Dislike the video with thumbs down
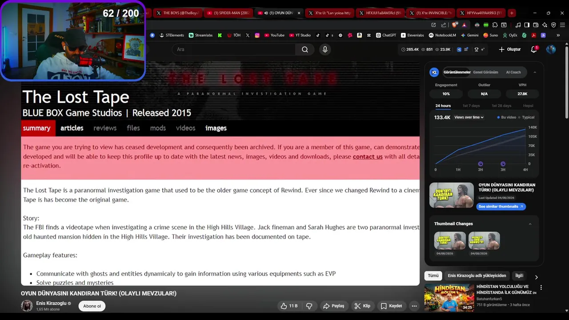Viewport: 569px width, 320px height. coord(309,306)
